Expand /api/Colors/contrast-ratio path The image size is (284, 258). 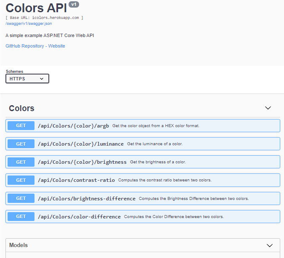coord(76,180)
